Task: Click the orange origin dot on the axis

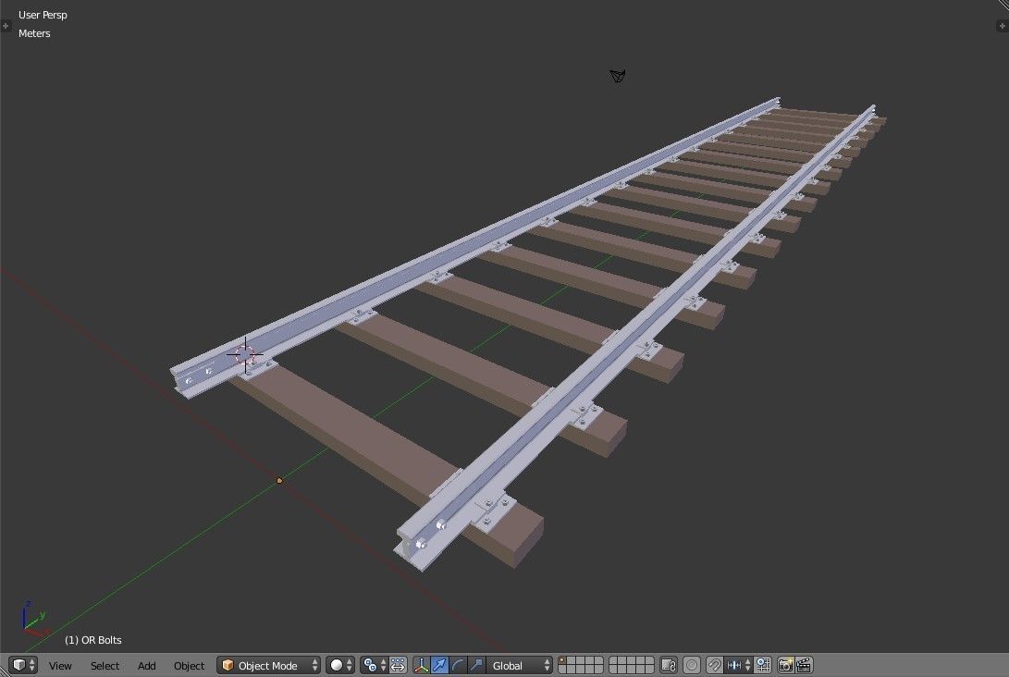Action: click(x=279, y=481)
